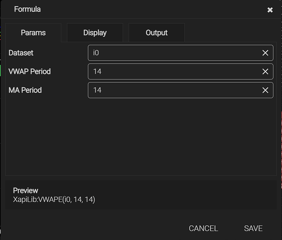Open the Display tab
Image resolution: width=282 pixels, height=240 pixels.
coord(95,33)
